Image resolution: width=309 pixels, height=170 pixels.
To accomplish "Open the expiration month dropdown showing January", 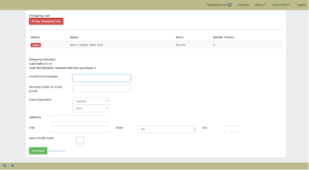I will (91, 101).
